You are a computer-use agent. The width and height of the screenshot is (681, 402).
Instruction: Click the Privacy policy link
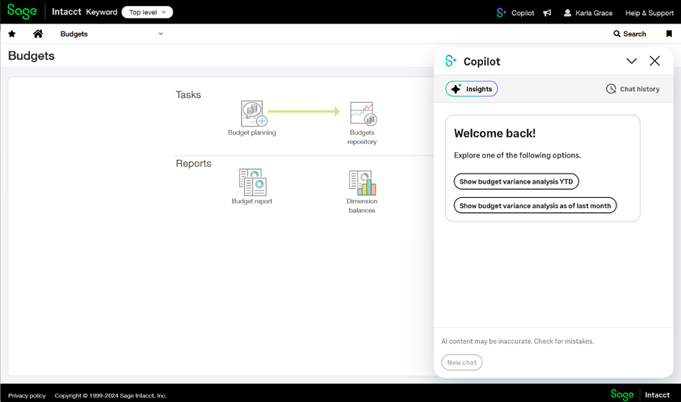point(27,395)
